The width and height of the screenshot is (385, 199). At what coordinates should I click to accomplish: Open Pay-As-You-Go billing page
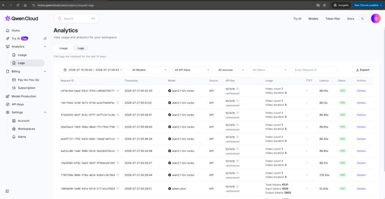pyautogui.click(x=28, y=80)
